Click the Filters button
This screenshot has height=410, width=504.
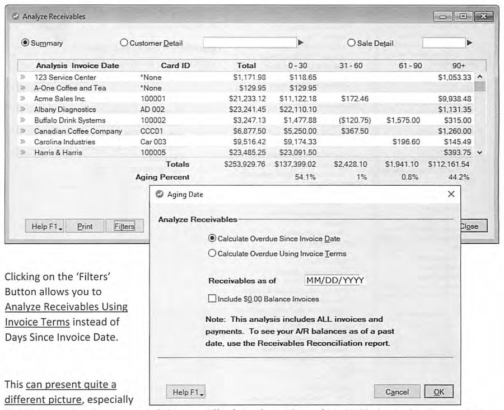point(124,227)
